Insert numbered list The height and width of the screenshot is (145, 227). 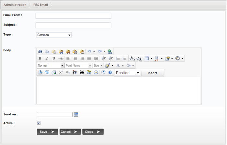point(118,58)
